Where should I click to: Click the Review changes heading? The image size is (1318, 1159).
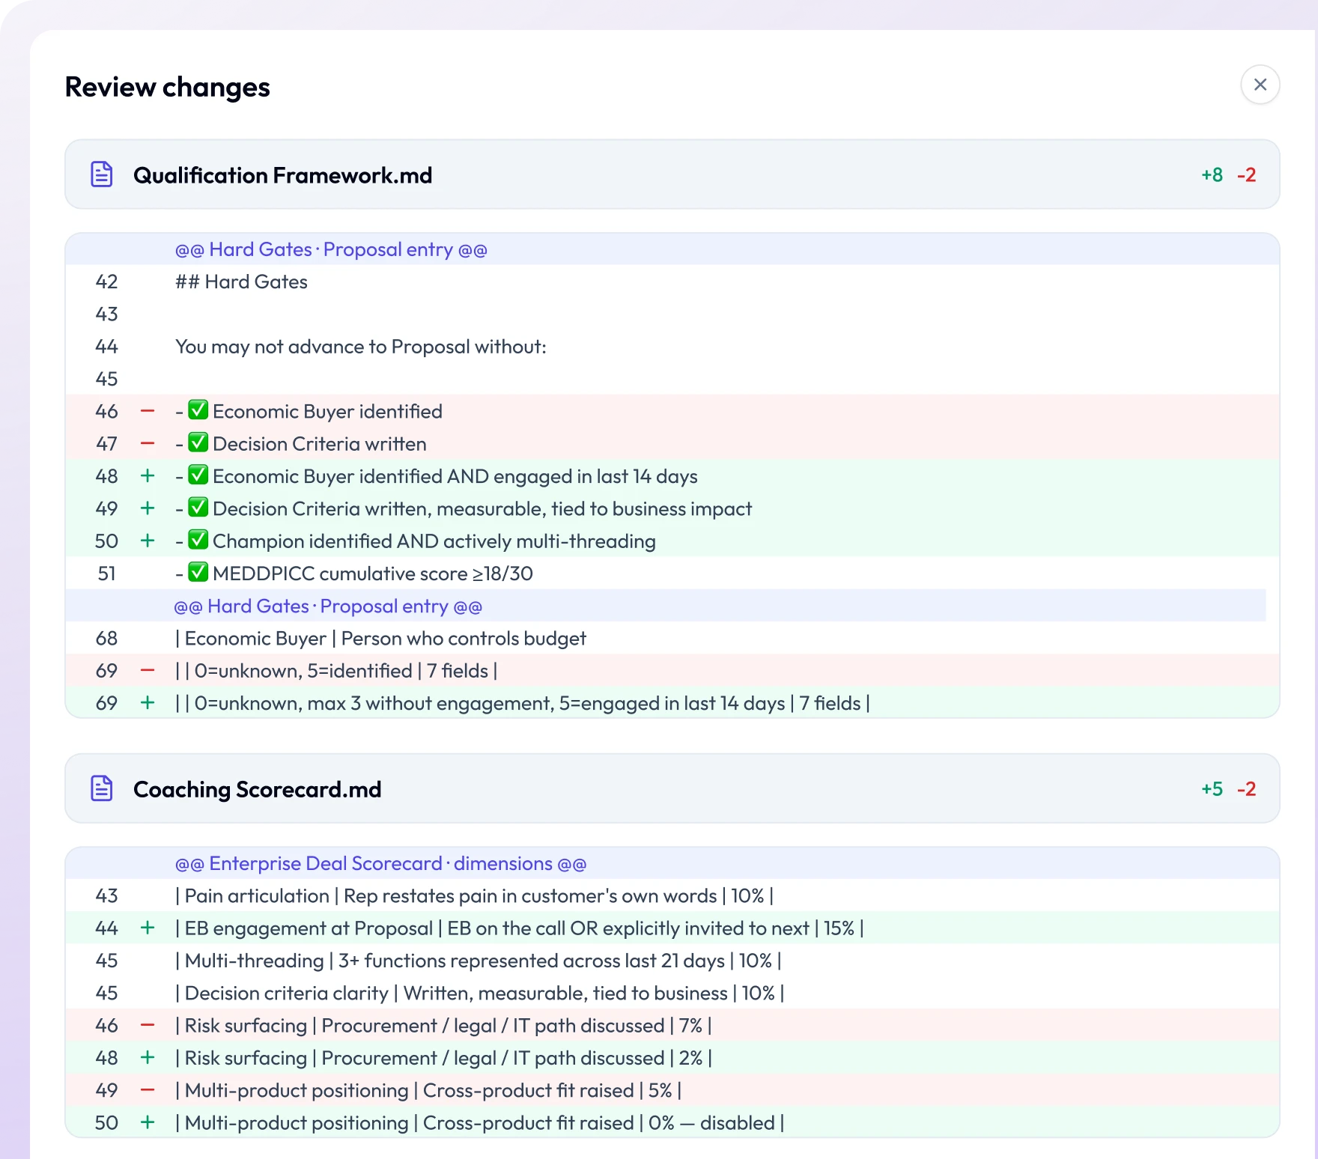point(167,87)
